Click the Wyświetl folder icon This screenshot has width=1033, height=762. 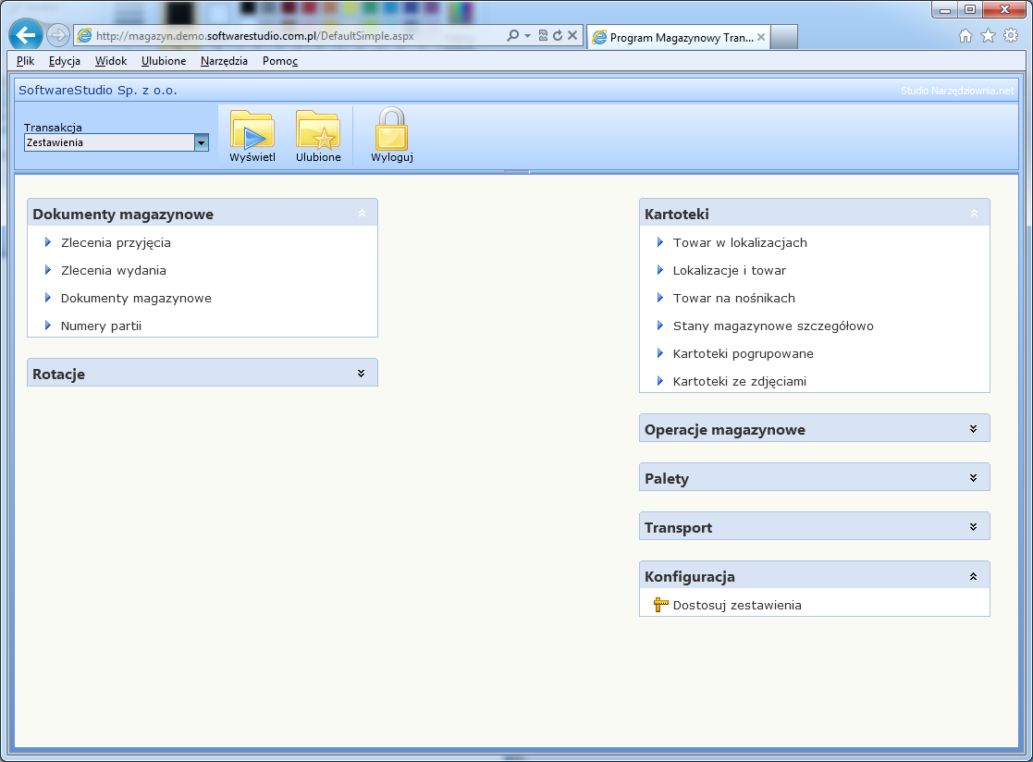[252, 129]
